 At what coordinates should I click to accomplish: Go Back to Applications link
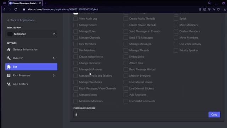click(x=21, y=20)
